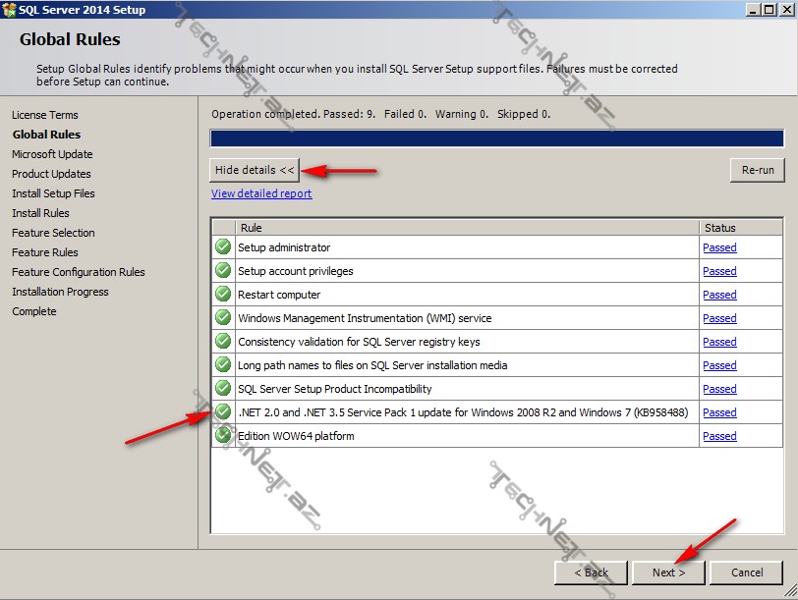
Task: Click the Status column header
Action: (x=740, y=228)
